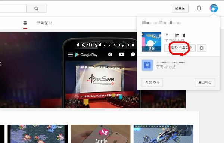Open the blue spaceship game video thumbnail

[x=164, y=134]
